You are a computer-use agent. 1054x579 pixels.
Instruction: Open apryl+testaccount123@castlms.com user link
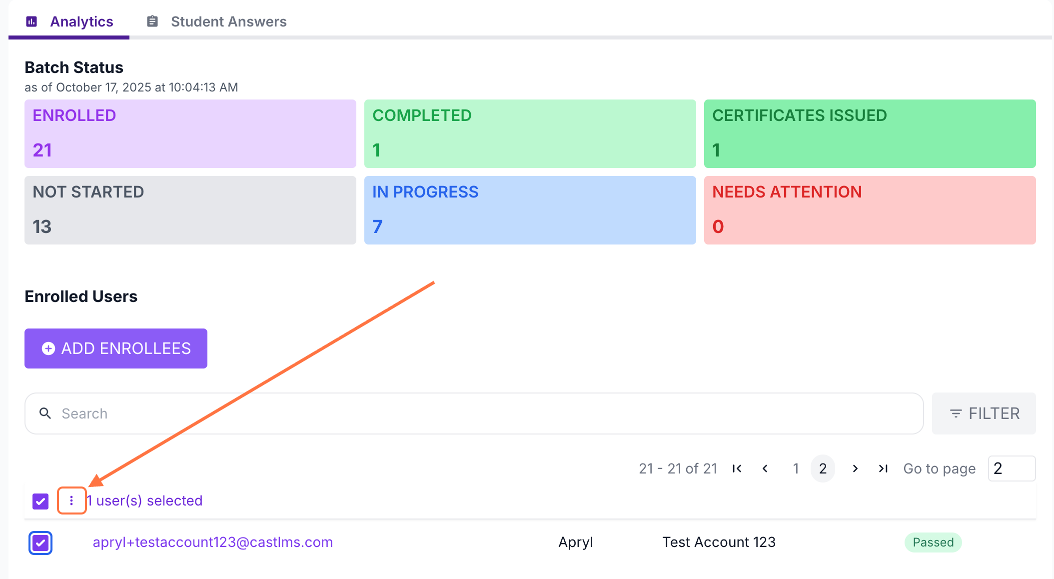(x=213, y=542)
